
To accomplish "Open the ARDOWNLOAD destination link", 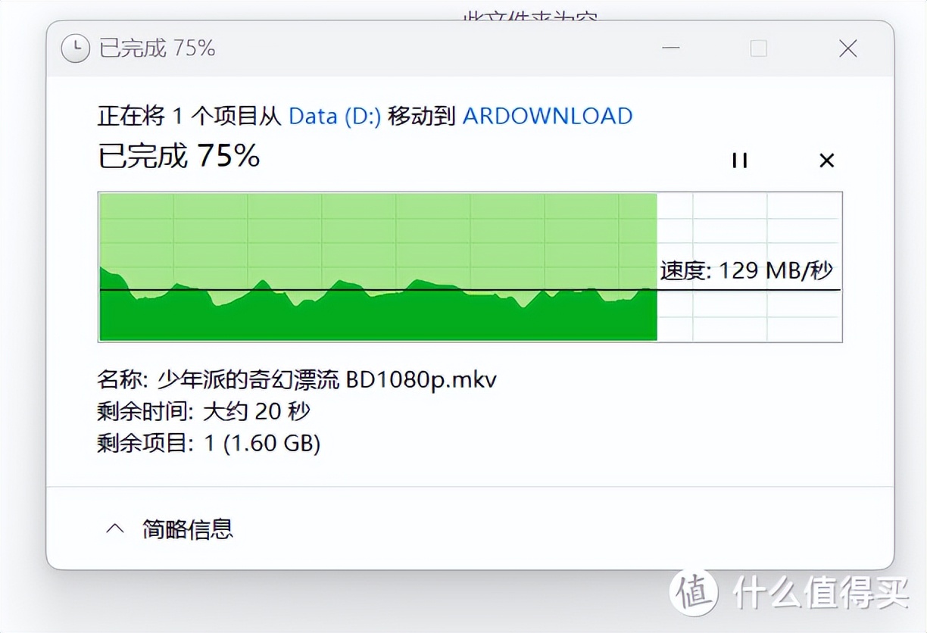I will [548, 116].
